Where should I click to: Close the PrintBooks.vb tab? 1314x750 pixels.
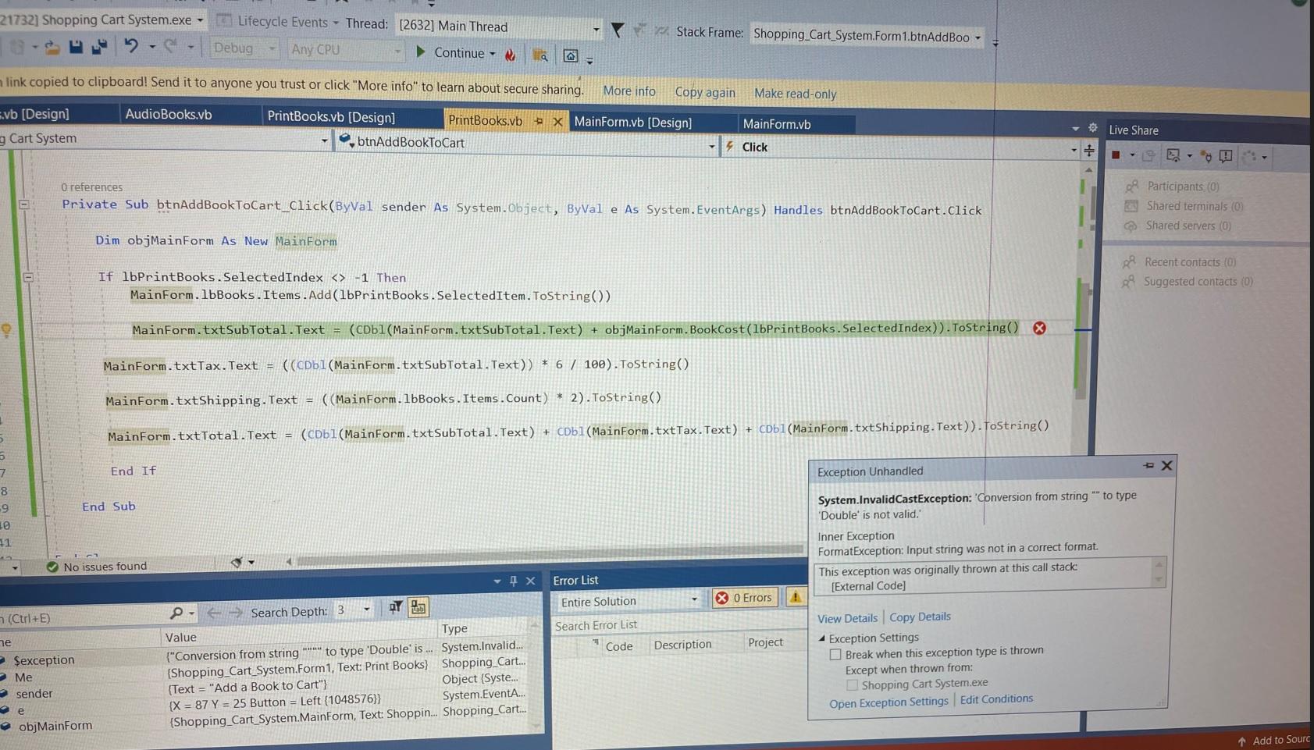tap(557, 122)
